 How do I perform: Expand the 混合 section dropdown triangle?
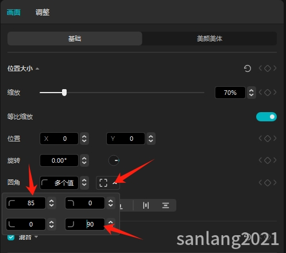(36, 237)
